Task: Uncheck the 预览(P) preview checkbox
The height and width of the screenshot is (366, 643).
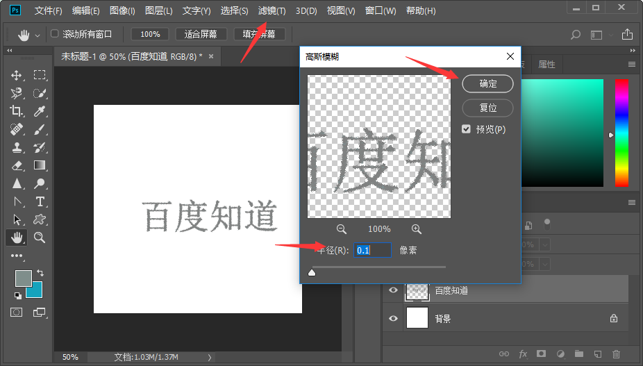Action: tap(466, 129)
